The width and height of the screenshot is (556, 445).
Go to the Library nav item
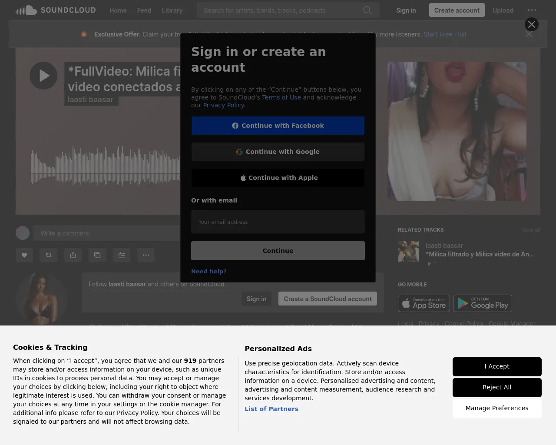point(172,10)
